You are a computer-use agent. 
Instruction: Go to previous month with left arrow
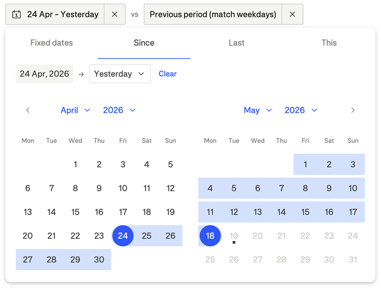click(x=28, y=110)
